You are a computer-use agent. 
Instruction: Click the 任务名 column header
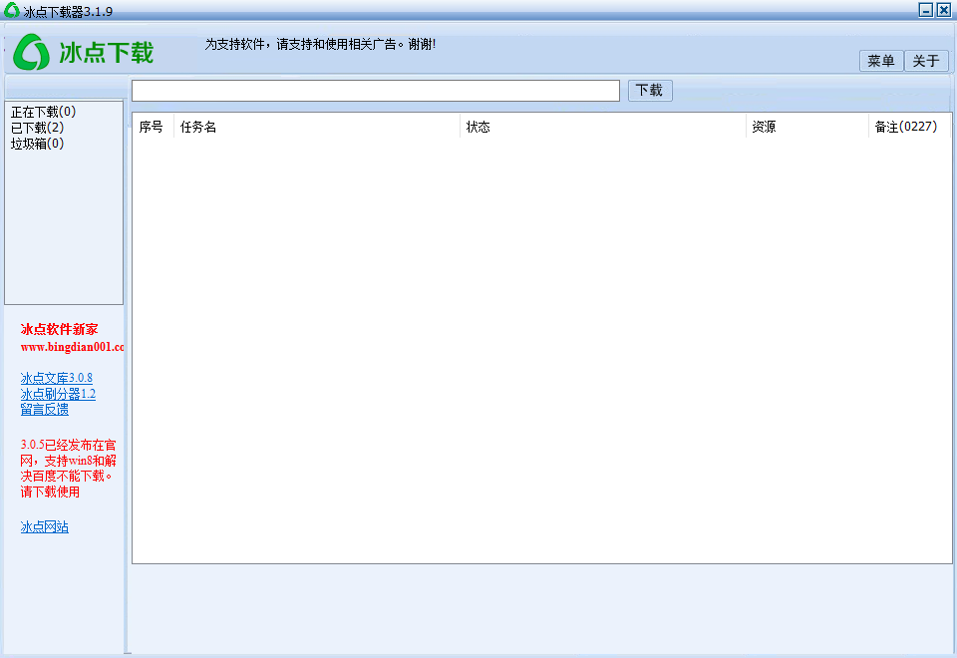317,127
